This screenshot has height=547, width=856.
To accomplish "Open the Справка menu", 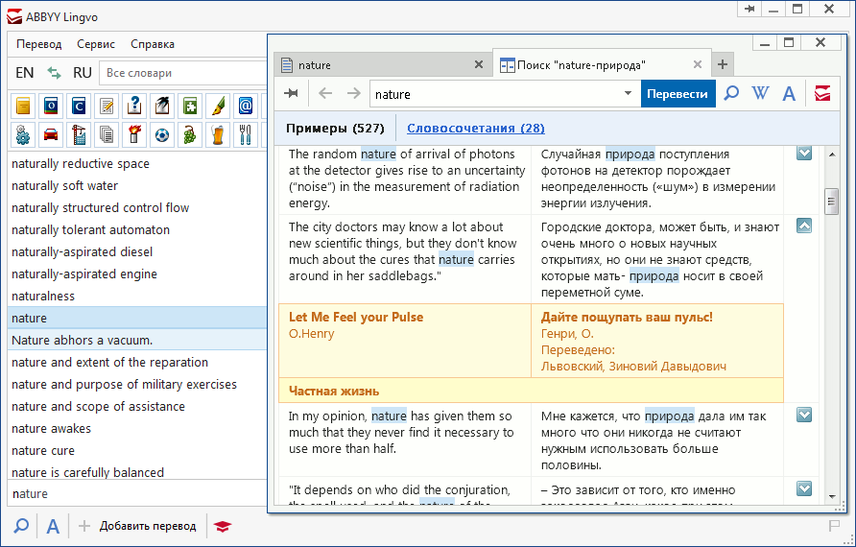I will 153,44.
